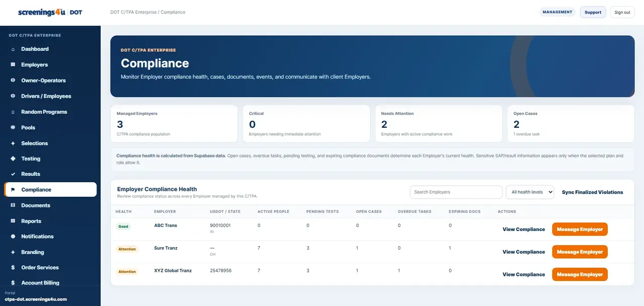
Task: Click the Open Cases stat card
Action: point(571,124)
